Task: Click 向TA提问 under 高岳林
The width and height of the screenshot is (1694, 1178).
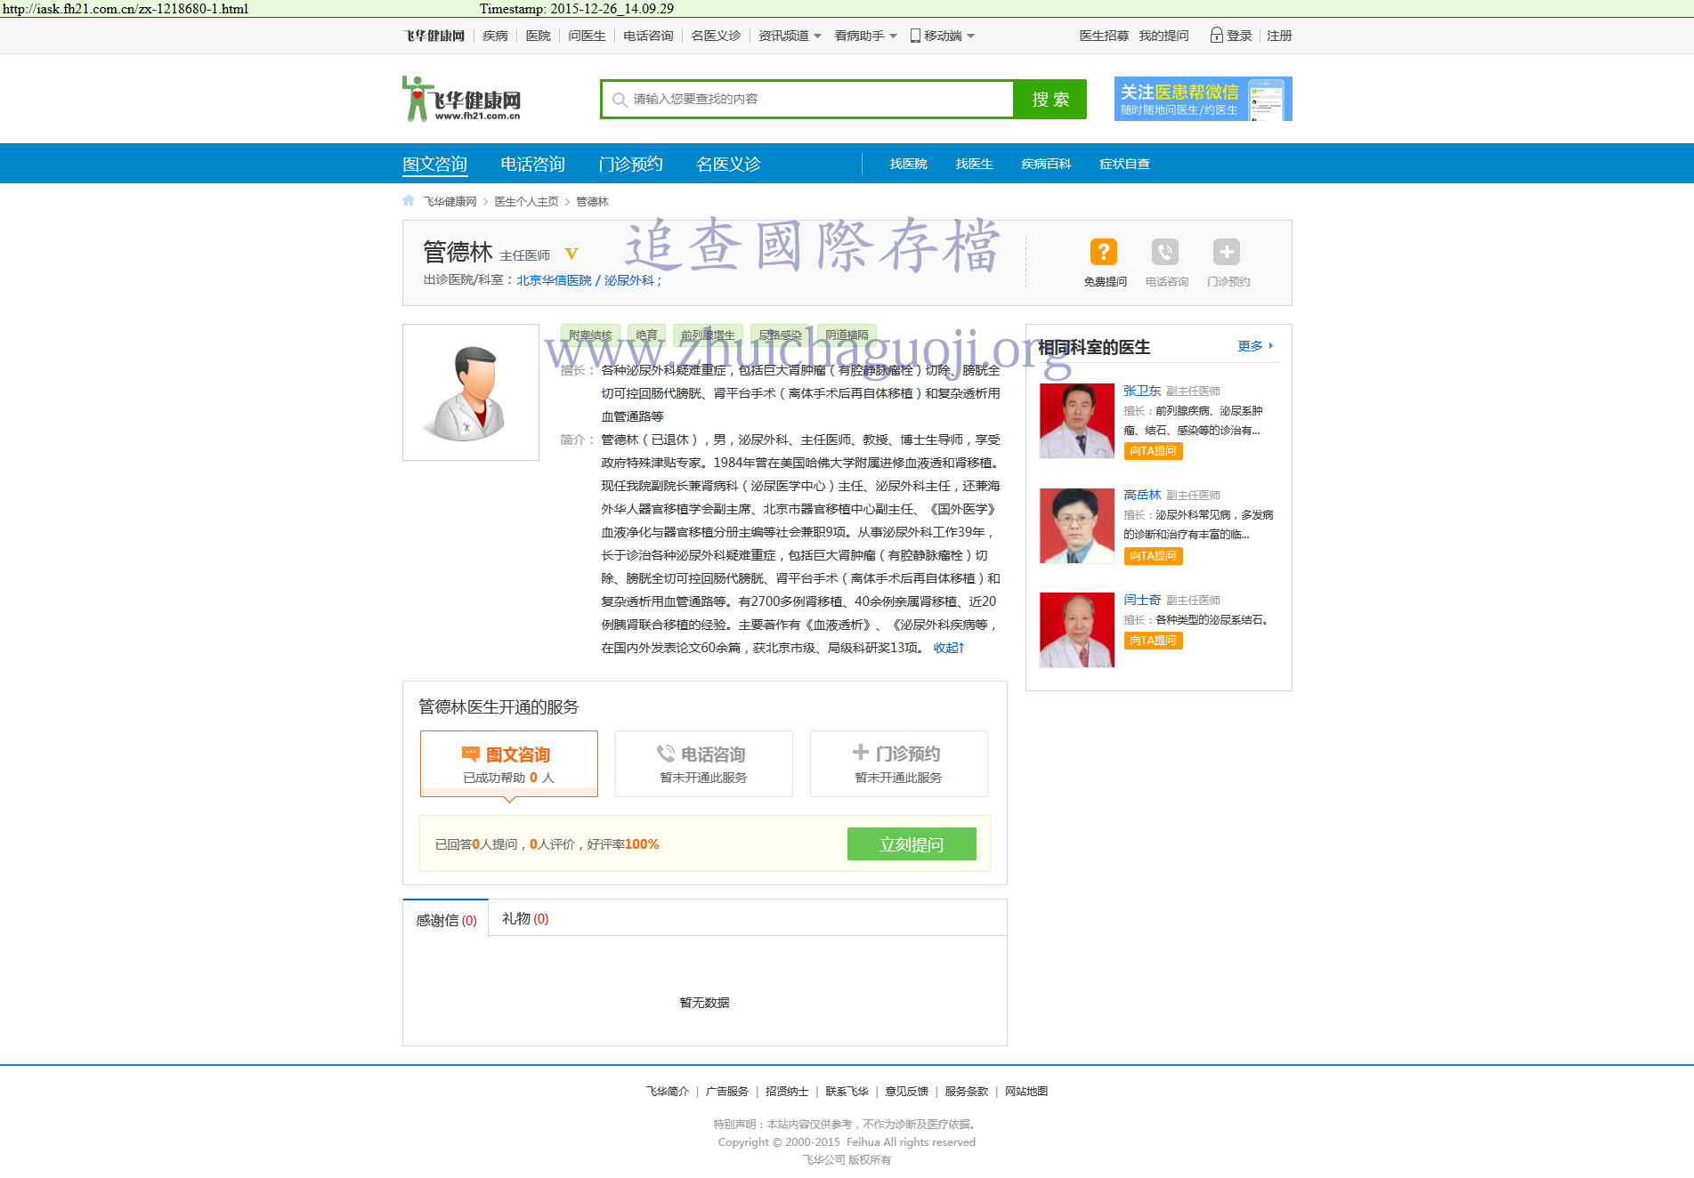Action: (x=1153, y=556)
